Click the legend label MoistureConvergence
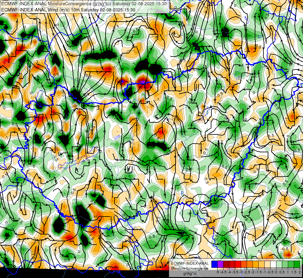The width and height of the screenshot is (303, 278). [190, 268]
